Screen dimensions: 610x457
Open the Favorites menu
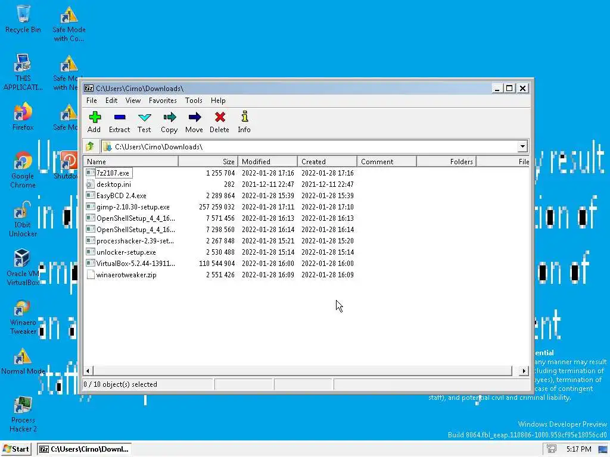tap(163, 100)
